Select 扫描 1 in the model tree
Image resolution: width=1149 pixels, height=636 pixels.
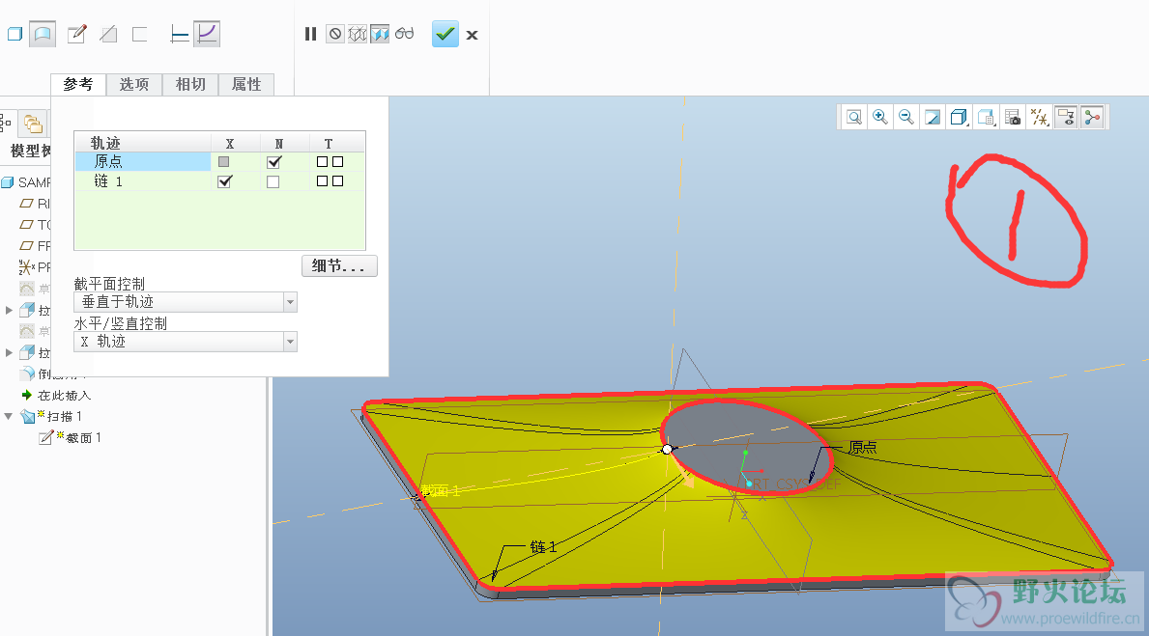[x=65, y=416]
